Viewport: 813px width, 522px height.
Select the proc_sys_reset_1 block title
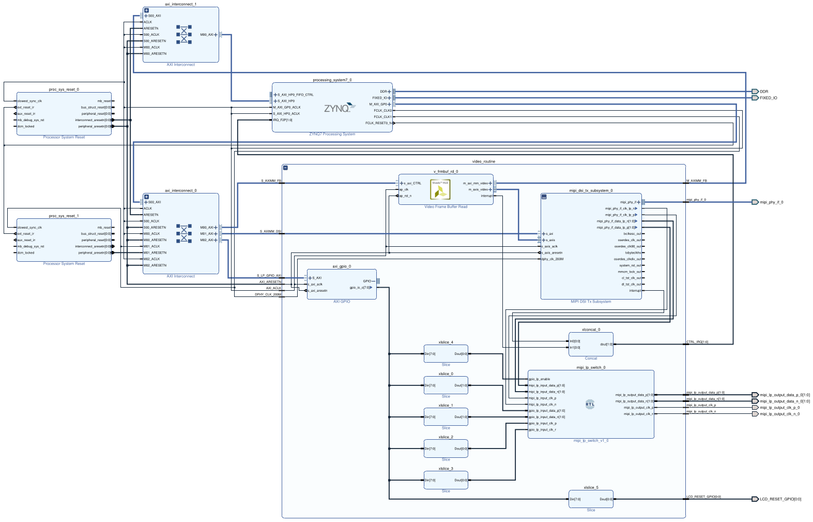point(64,216)
